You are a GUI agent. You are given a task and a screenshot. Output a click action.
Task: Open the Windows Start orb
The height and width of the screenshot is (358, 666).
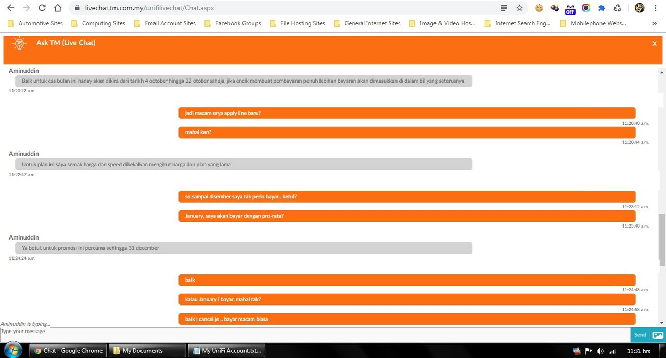pos(12,350)
